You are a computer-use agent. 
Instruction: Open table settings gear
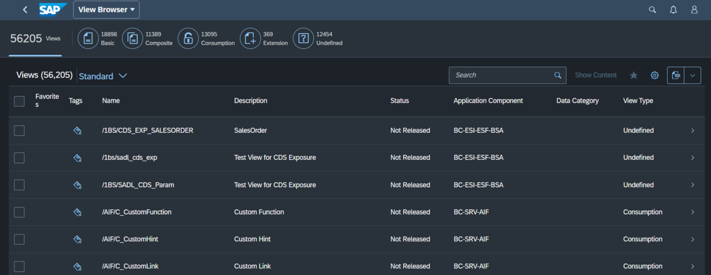pos(655,75)
